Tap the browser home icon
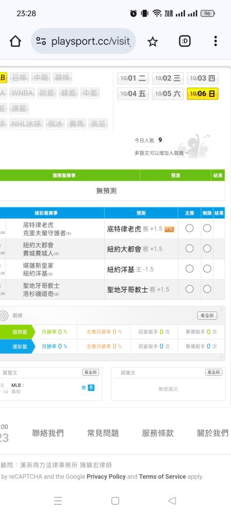 tap(15, 41)
